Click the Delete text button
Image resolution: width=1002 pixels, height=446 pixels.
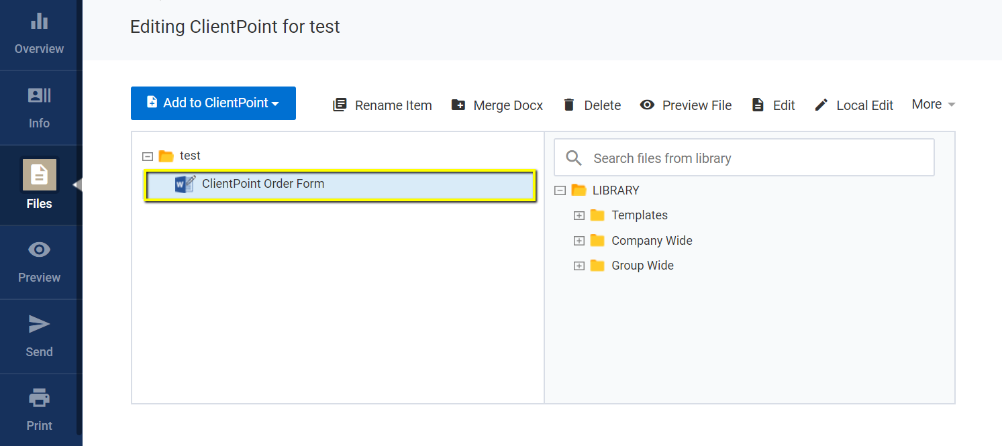[603, 105]
